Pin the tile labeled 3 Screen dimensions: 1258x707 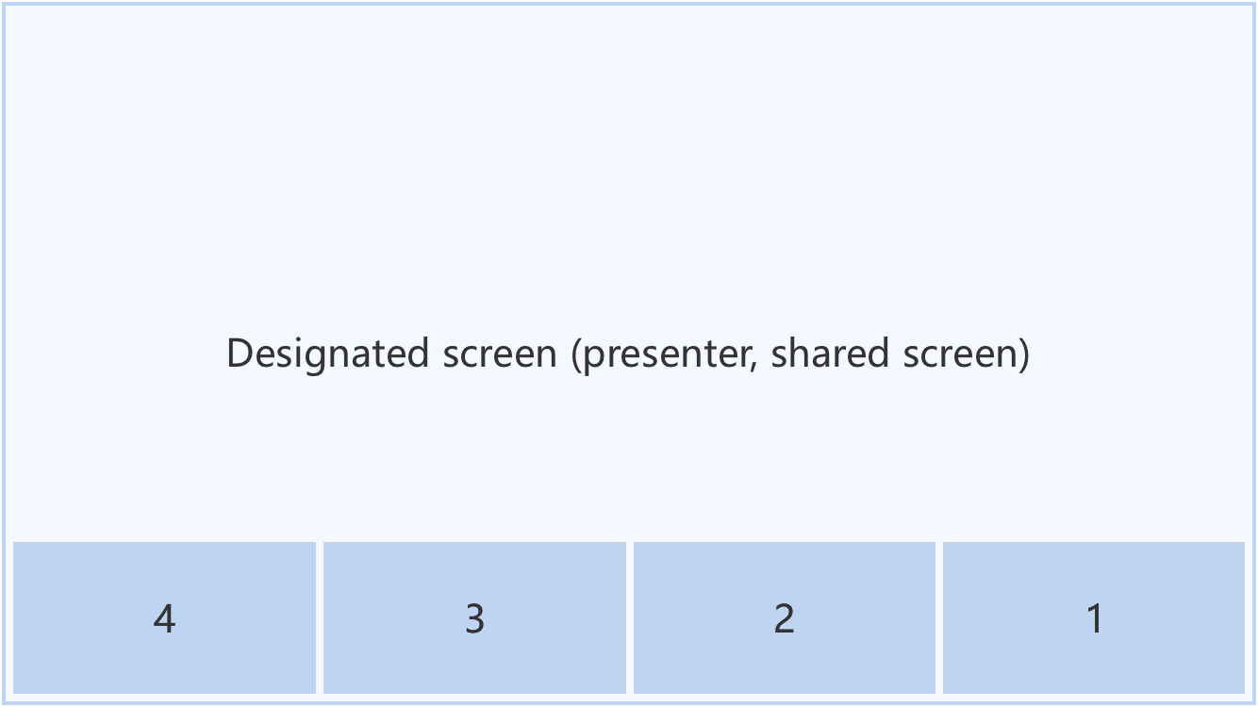(474, 617)
